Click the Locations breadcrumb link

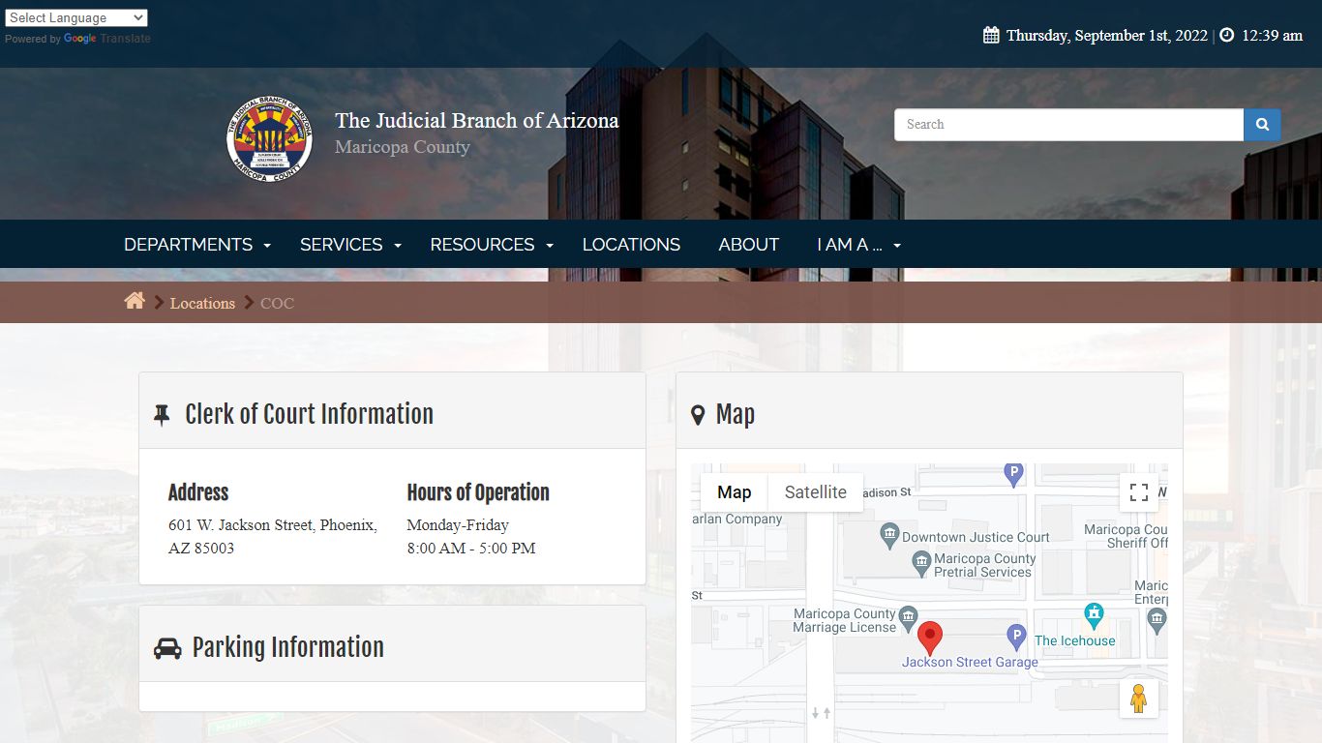[202, 303]
